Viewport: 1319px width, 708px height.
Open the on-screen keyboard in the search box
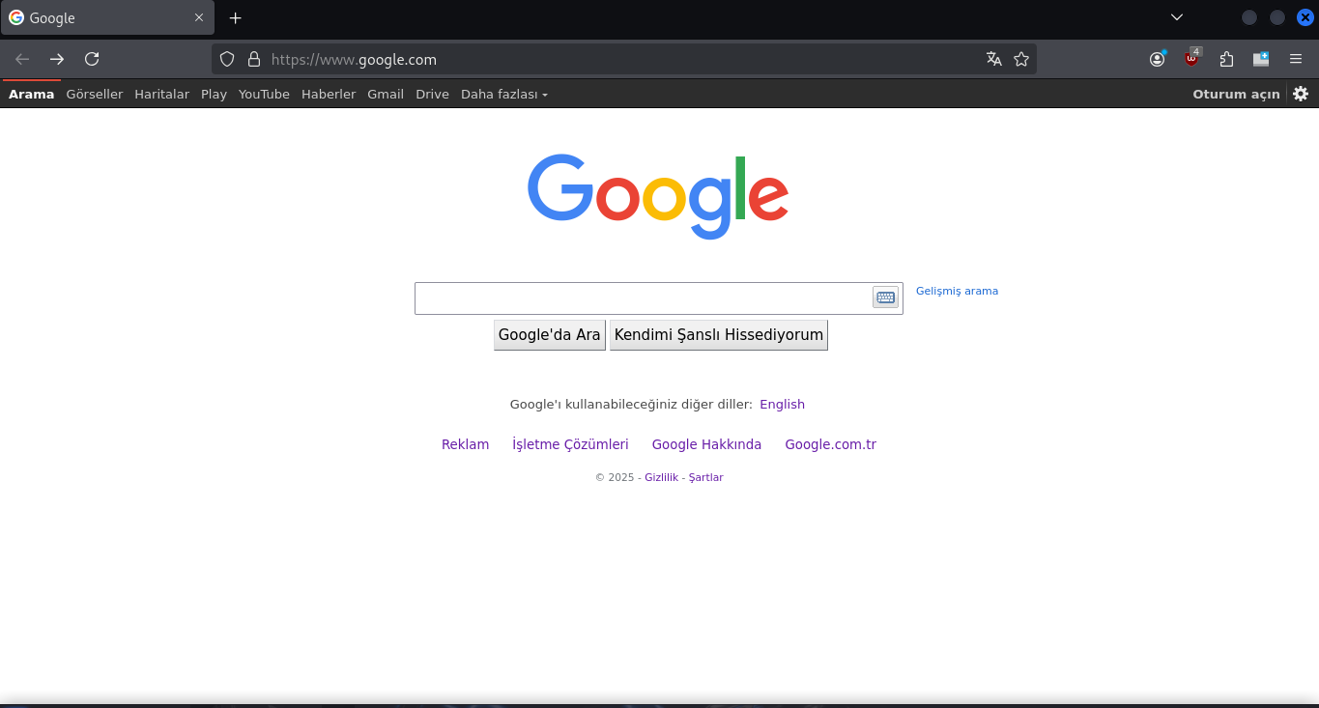pos(885,297)
